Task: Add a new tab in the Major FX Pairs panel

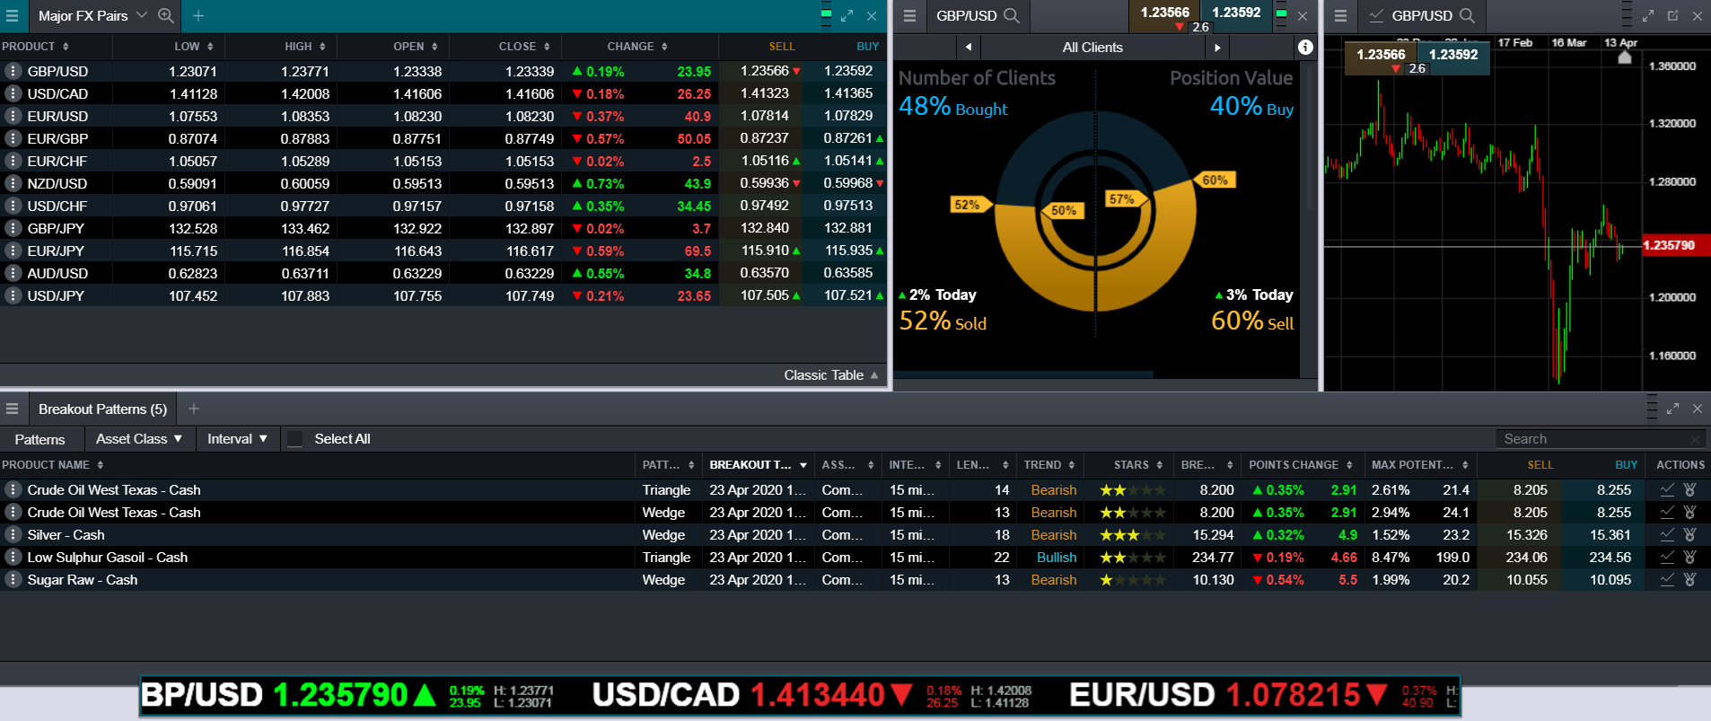Action: (x=198, y=15)
